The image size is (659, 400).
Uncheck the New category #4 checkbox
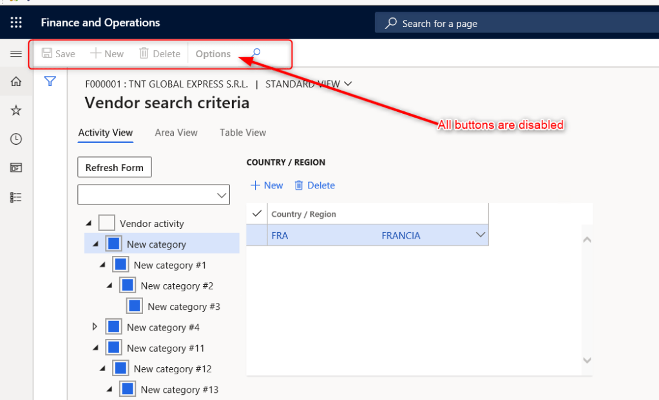[113, 327]
